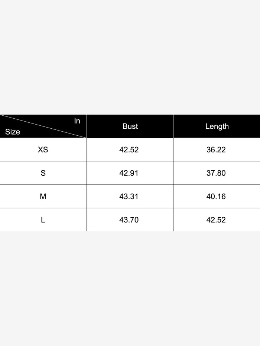Click the M bust value 43.31
Viewport: 260px width, 346px height.
tap(129, 197)
